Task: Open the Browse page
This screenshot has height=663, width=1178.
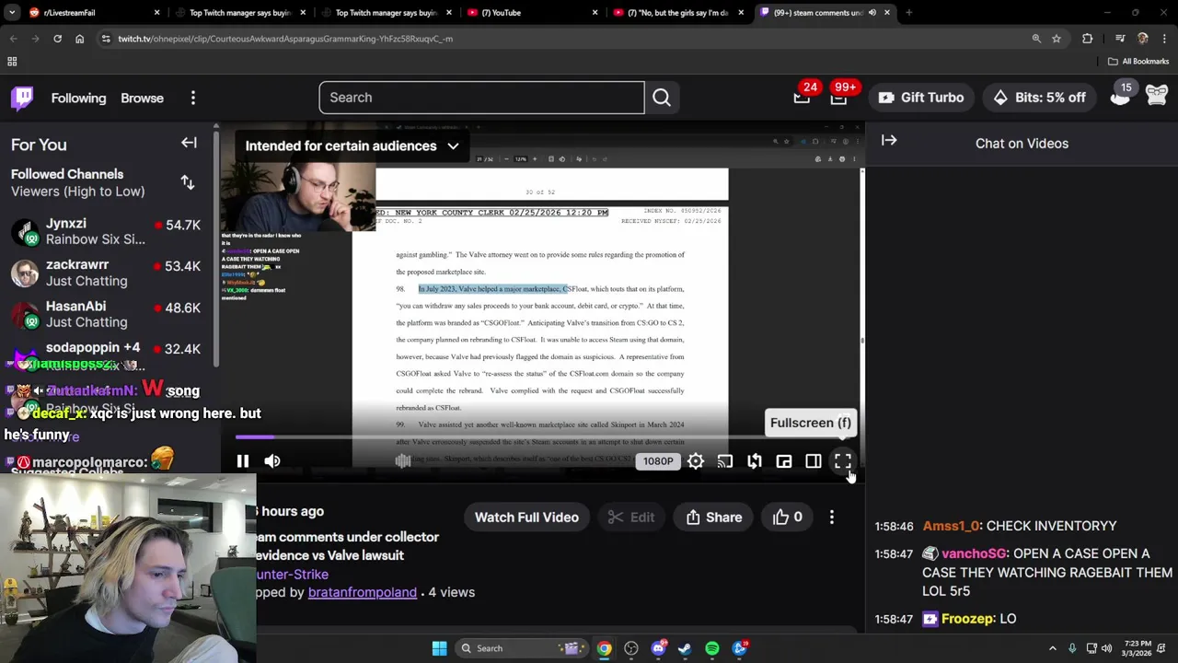Action: (142, 98)
